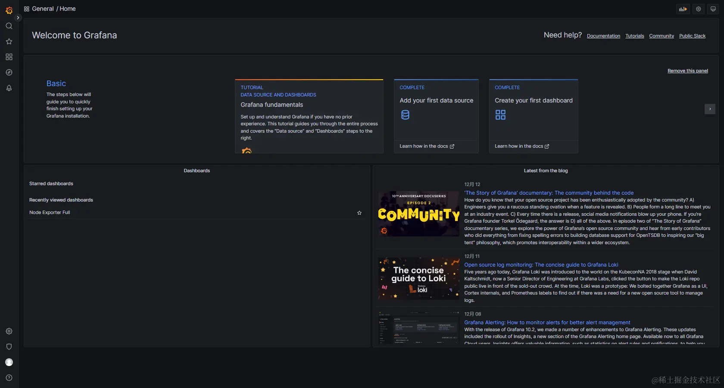Open the Public Slack link
This screenshot has height=388, width=724.
point(692,36)
